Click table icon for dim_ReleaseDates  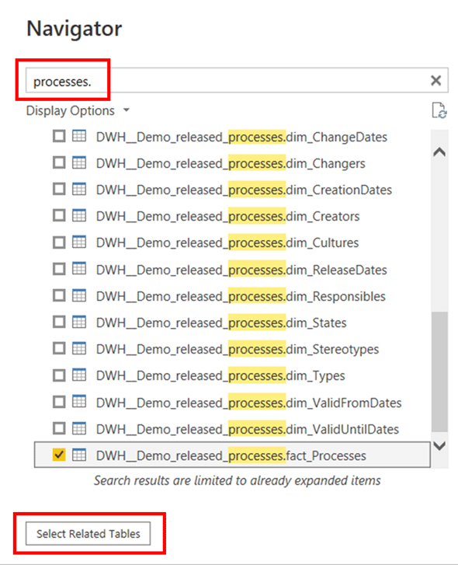click(79, 269)
